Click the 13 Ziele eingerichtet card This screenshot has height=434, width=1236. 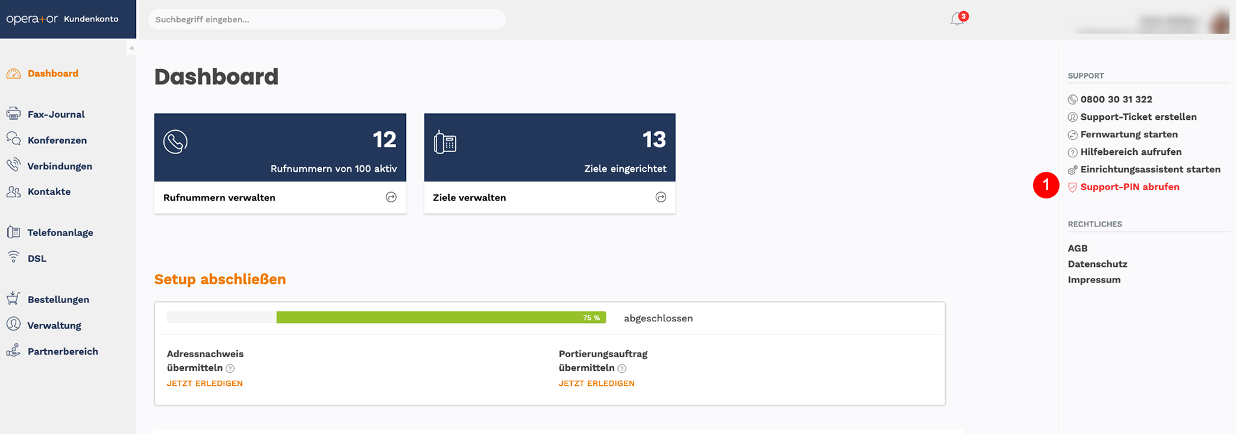(x=550, y=148)
